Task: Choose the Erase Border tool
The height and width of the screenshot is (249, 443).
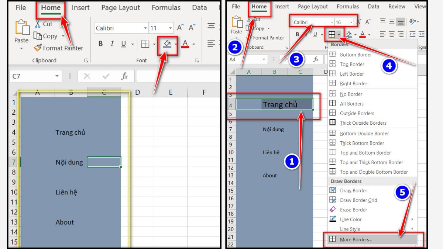Action: coord(353,210)
